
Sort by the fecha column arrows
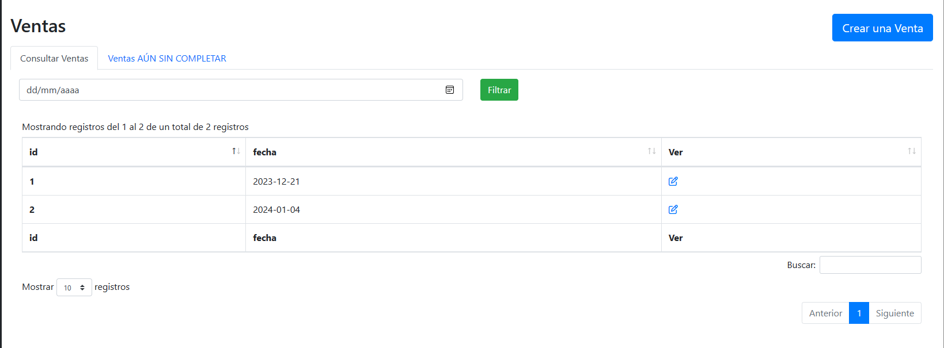click(651, 151)
